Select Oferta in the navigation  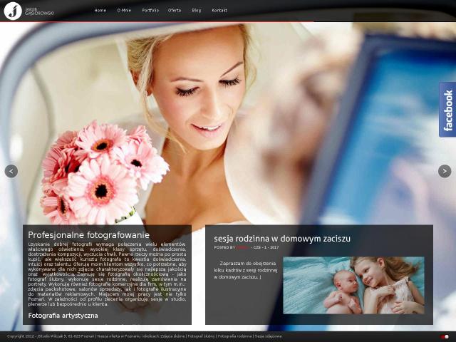175,10
